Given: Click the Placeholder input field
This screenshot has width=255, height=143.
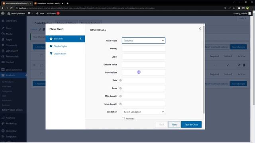Looking at the screenshot, I should point(143,72).
